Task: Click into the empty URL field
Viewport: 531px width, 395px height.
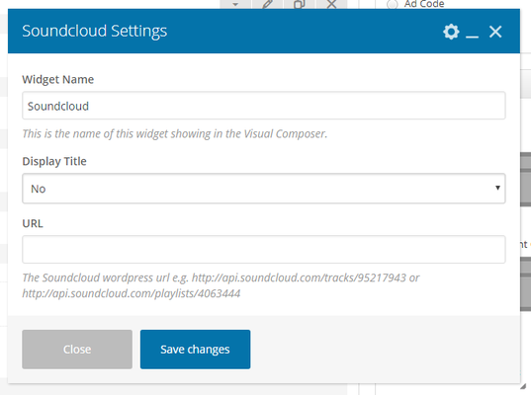Action: click(264, 249)
